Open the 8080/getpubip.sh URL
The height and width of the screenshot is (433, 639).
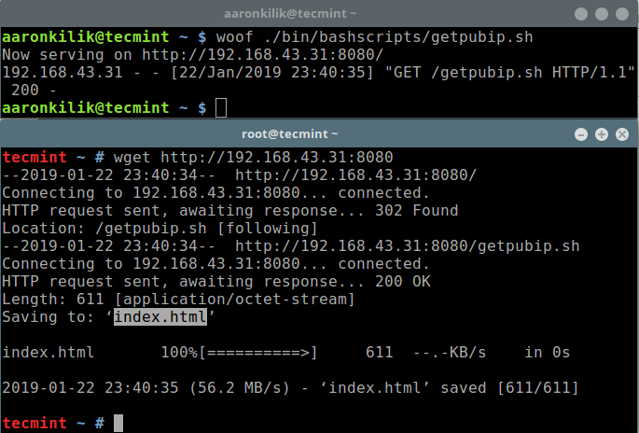pos(408,246)
